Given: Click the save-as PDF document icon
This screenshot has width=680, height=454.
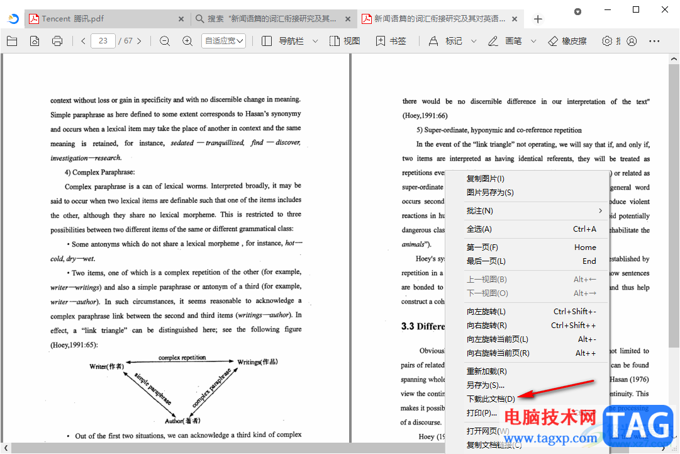Looking at the screenshot, I should click(35, 41).
